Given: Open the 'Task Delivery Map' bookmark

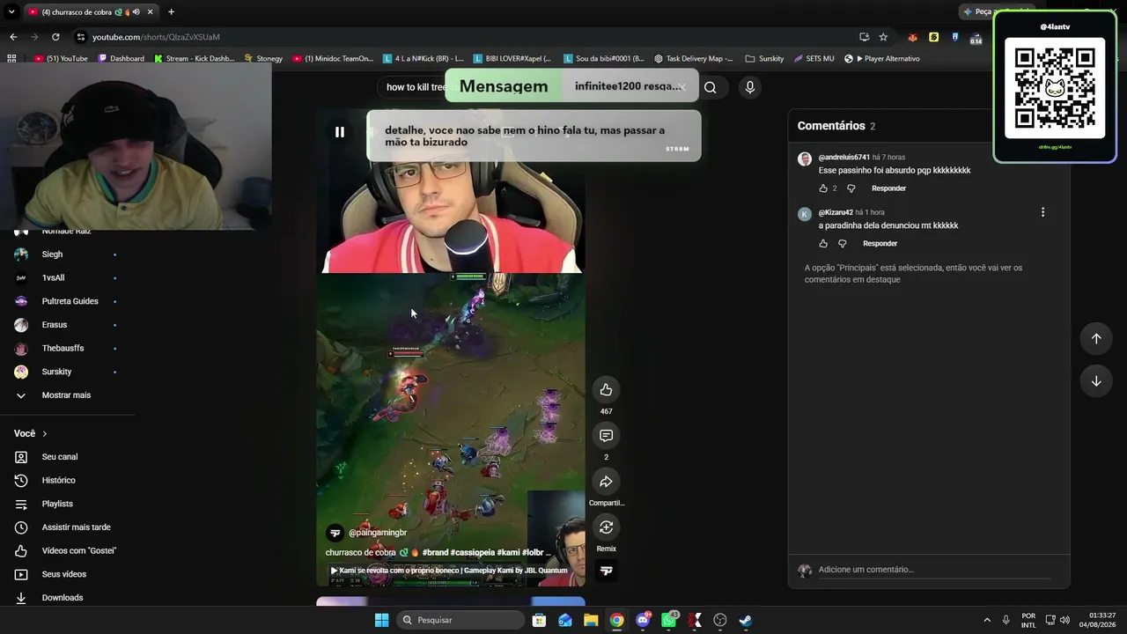Looking at the screenshot, I should pos(694,59).
